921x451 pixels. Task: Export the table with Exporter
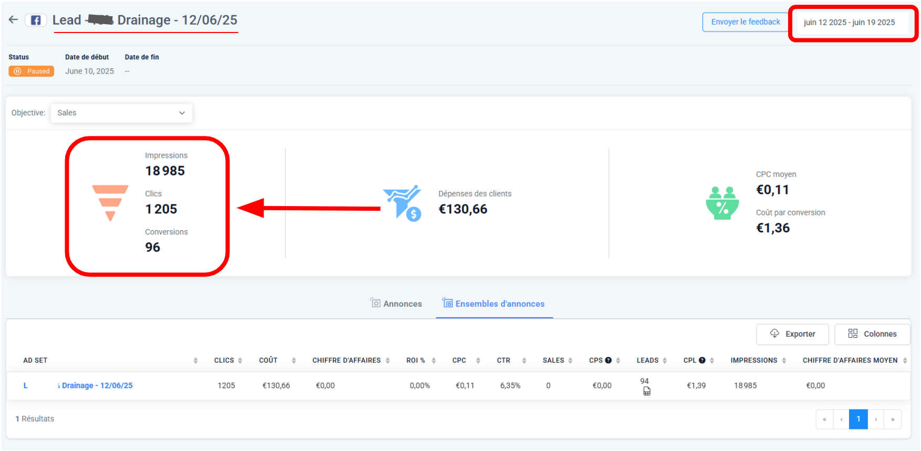[x=792, y=334]
